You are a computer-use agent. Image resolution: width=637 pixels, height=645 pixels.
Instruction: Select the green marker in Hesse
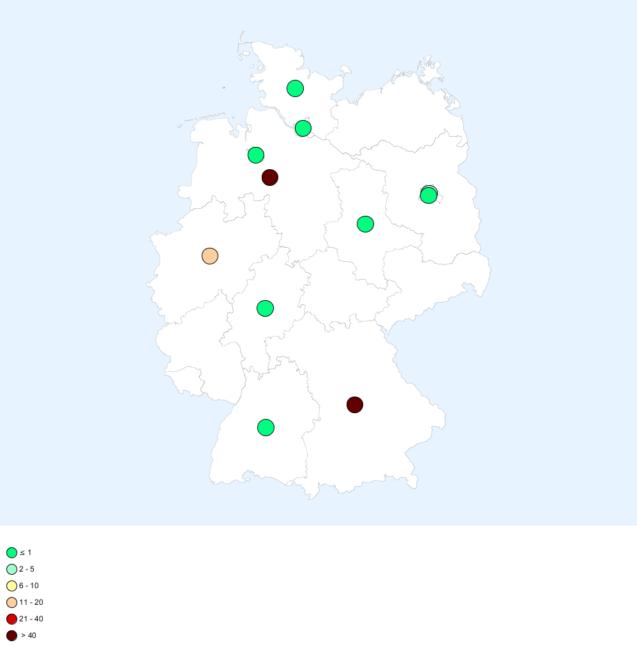click(x=266, y=308)
